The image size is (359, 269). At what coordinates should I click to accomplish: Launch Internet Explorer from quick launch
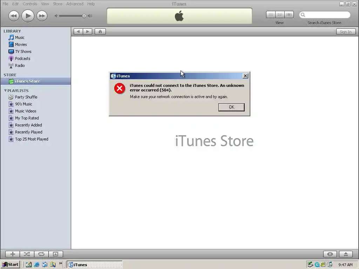click(36, 265)
